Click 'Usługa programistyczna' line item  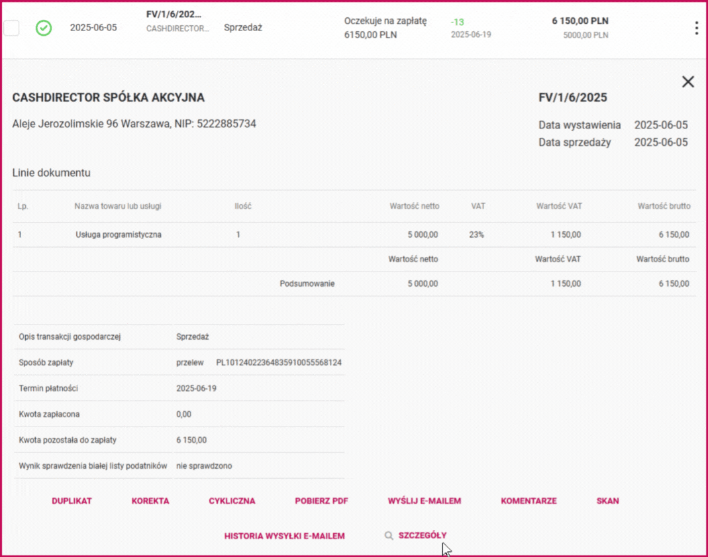pyautogui.click(x=119, y=234)
